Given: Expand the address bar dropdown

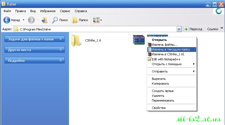Looking at the screenshot, I should pos(179,29).
